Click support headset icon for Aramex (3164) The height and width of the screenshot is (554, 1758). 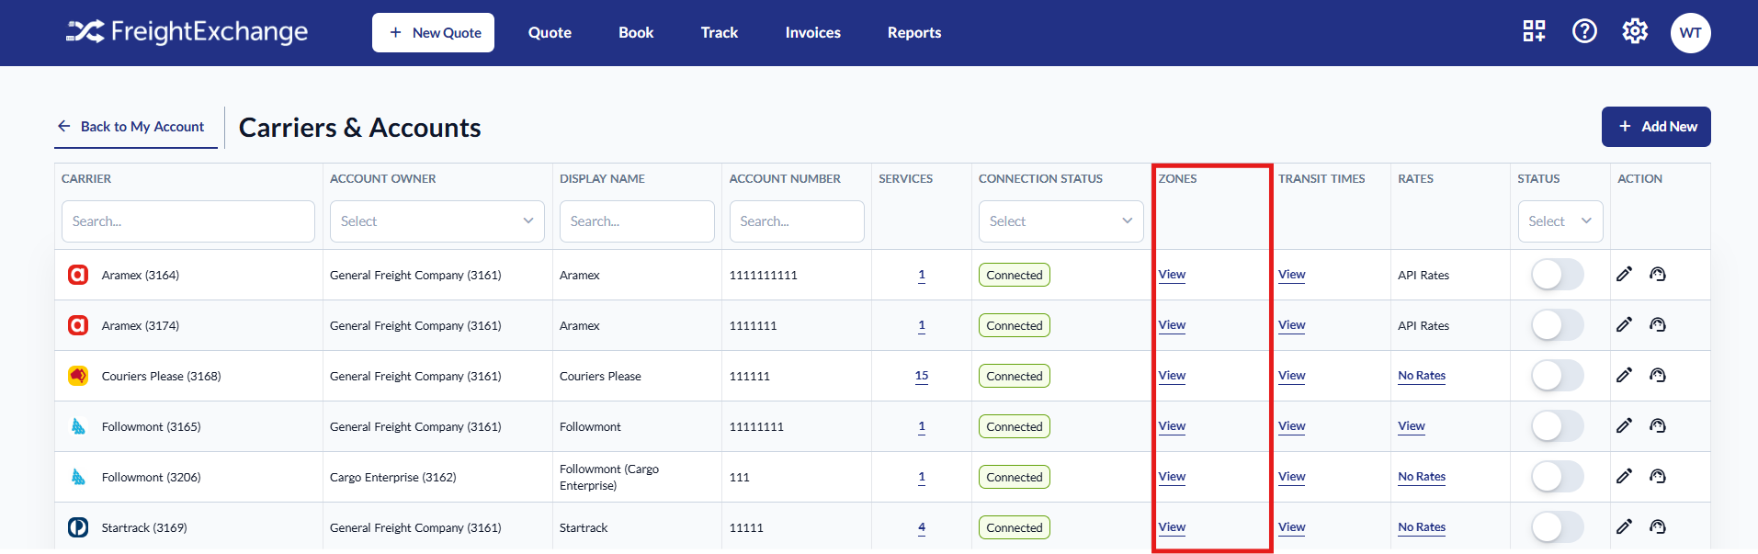[x=1658, y=274]
